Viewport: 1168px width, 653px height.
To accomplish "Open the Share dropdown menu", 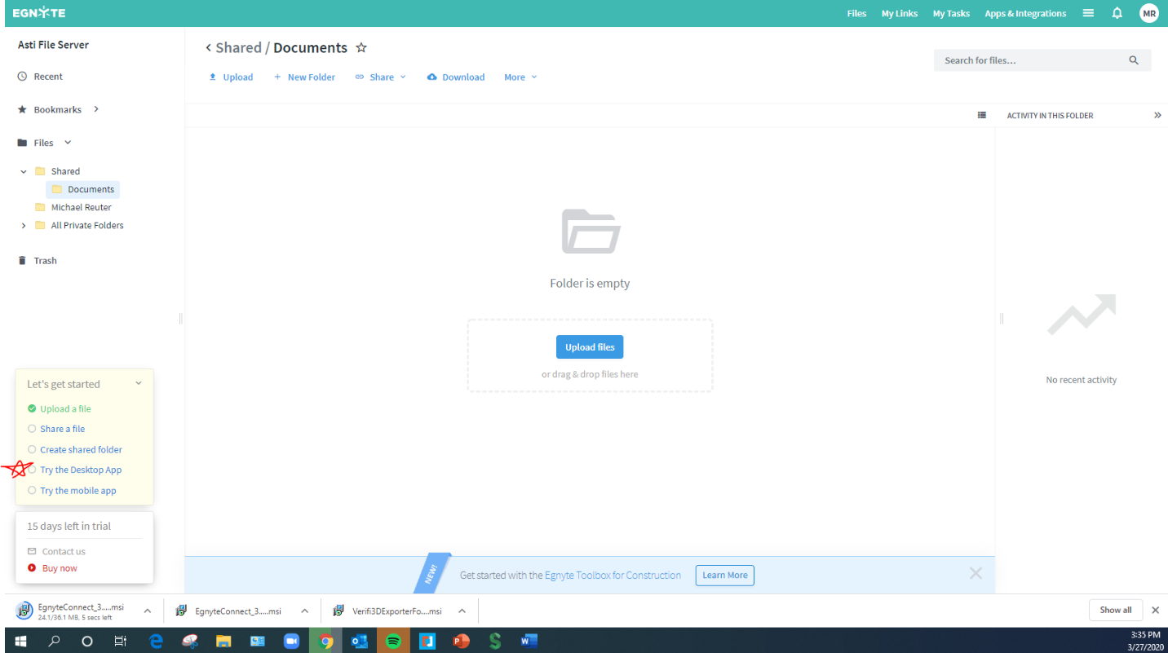I will [381, 77].
